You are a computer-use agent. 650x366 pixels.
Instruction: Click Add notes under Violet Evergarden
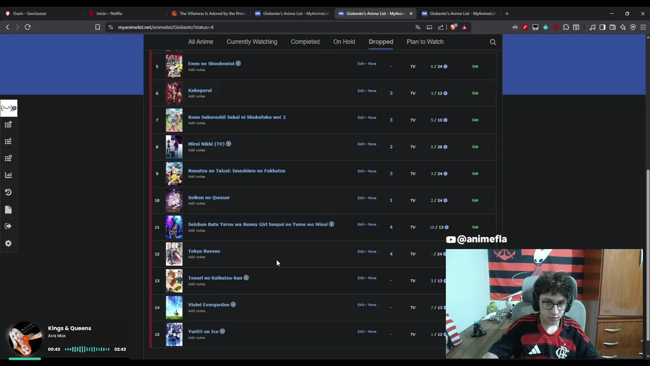pyautogui.click(x=197, y=311)
